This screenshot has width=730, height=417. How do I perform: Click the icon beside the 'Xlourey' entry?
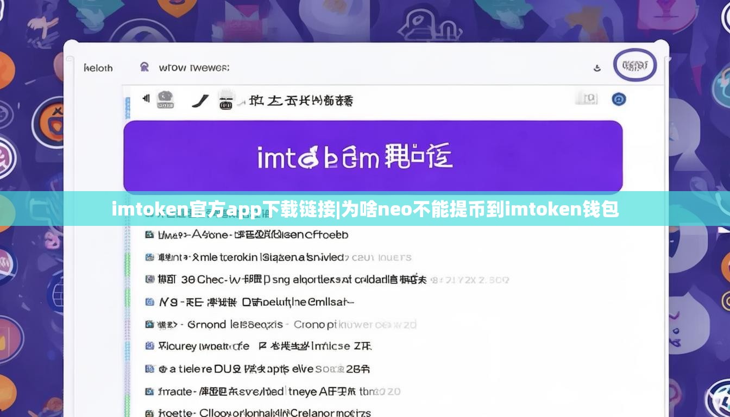tap(149, 346)
